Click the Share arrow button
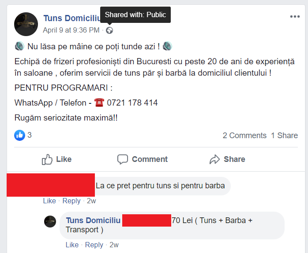The height and width of the screenshot is (253, 308). click(227, 159)
